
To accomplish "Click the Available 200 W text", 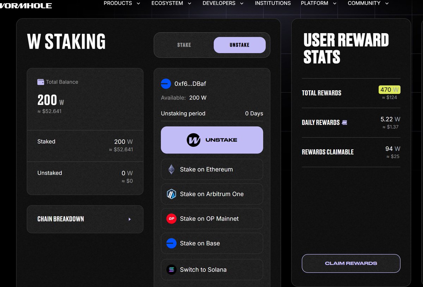I will (184, 98).
